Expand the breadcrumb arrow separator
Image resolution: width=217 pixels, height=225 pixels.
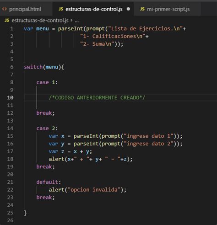point(71,20)
